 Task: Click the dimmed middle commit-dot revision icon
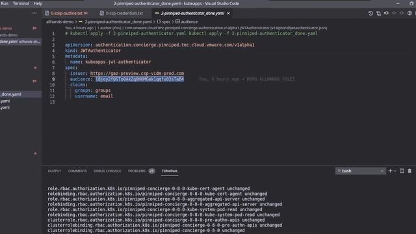(x=395, y=13)
